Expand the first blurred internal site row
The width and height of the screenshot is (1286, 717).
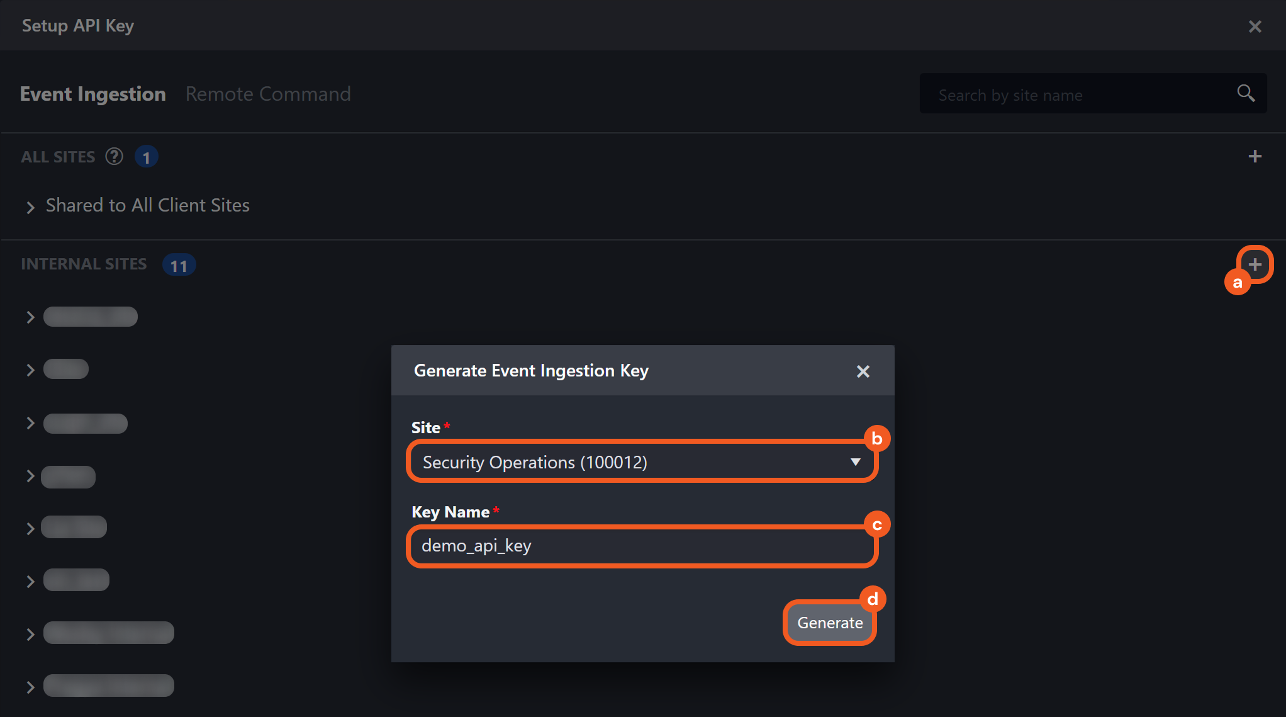[30, 317]
